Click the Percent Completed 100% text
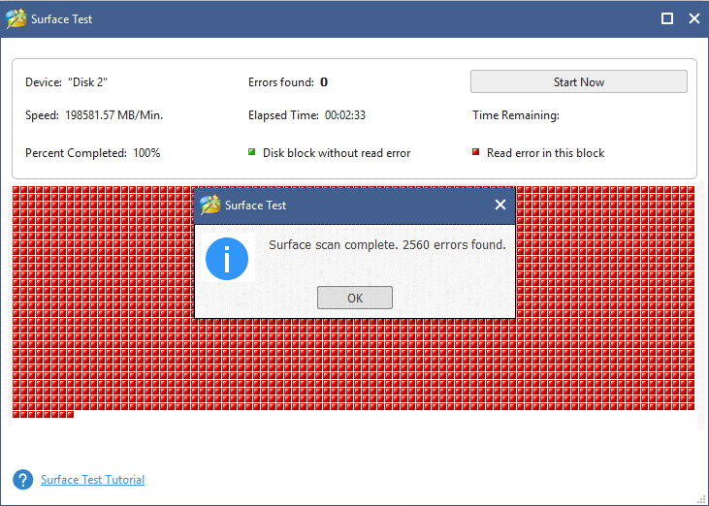This screenshot has height=506, width=709. tap(93, 153)
